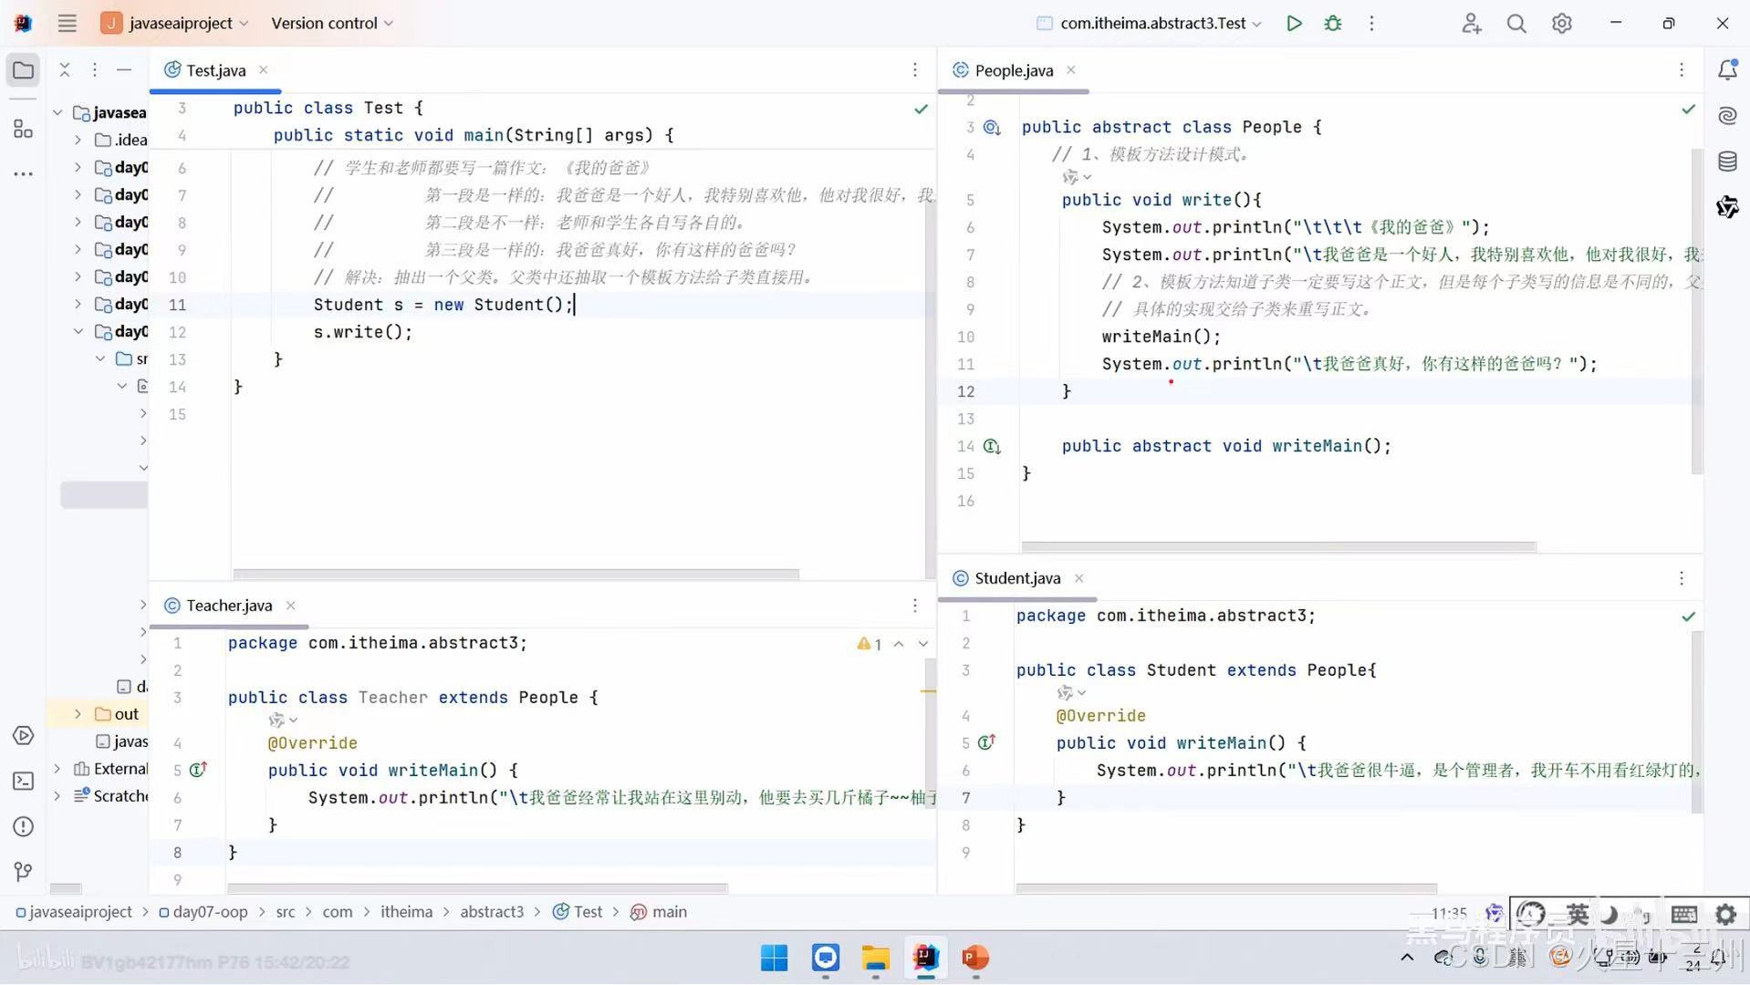
Task: Open the Version Control git icon
Action: [x=23, y=871]
